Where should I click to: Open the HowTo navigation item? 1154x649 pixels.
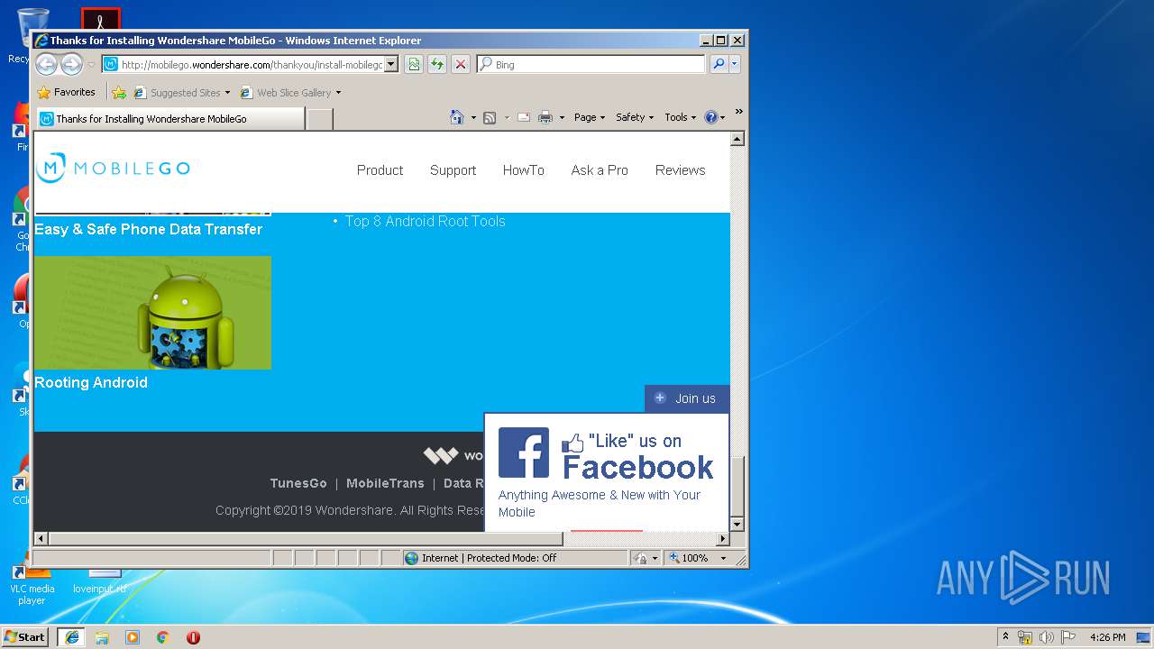[x=524, y=170]
